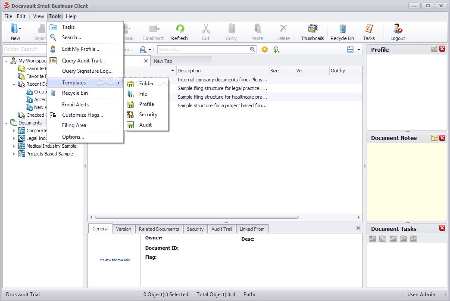Select Options... in Tools menu

(x=85, y=137)
